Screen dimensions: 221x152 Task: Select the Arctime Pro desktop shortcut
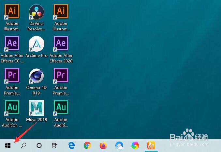[x=37, y=47]
